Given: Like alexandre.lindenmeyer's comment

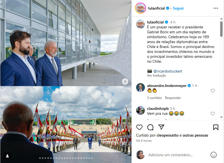Looking at the screenshot, I should pos(213,91).
